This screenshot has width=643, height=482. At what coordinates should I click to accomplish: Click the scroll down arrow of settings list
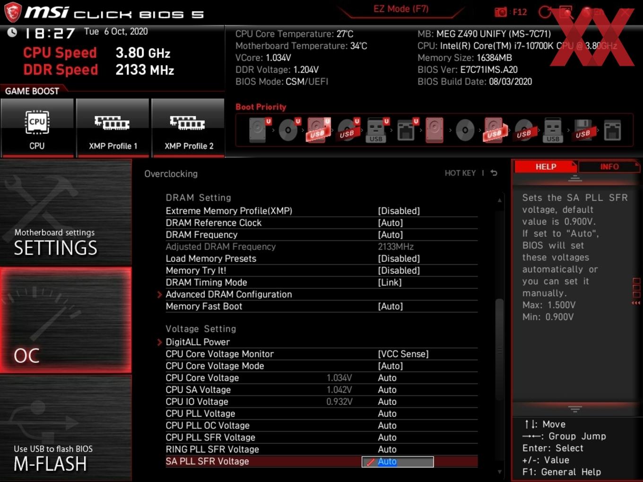point(500,472)
